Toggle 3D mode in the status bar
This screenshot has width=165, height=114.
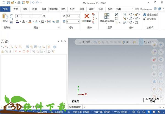pos(69,112)
